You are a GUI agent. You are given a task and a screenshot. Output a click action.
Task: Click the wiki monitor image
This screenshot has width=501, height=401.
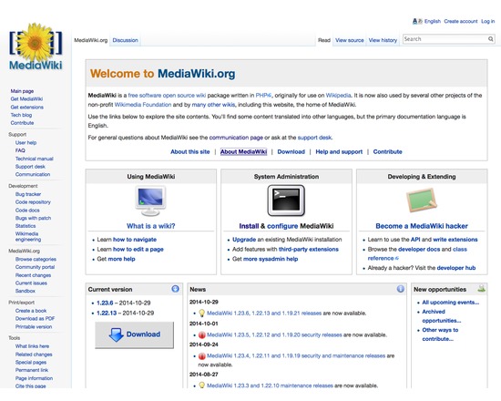pyautogui.click(x=150, y=200)
